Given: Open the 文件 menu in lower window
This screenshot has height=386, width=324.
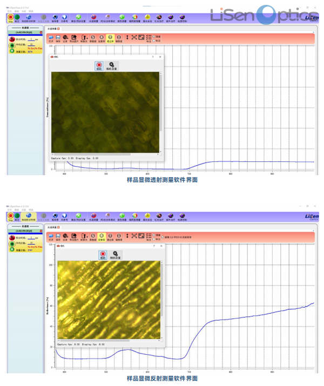Looking at the screenshot, I should pos(9,210).
